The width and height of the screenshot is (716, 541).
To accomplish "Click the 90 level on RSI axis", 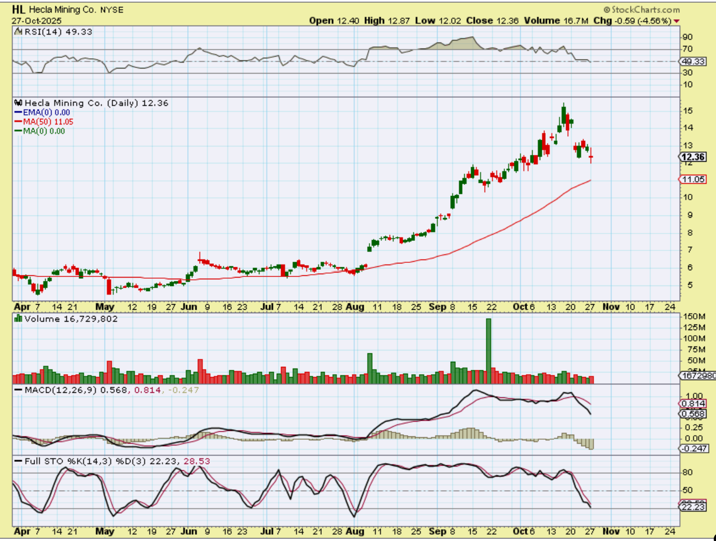I will click(688, 37).
